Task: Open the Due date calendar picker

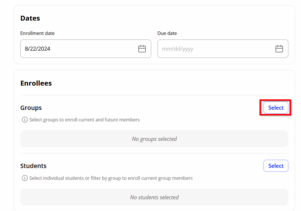Action: tap(279, 49)
